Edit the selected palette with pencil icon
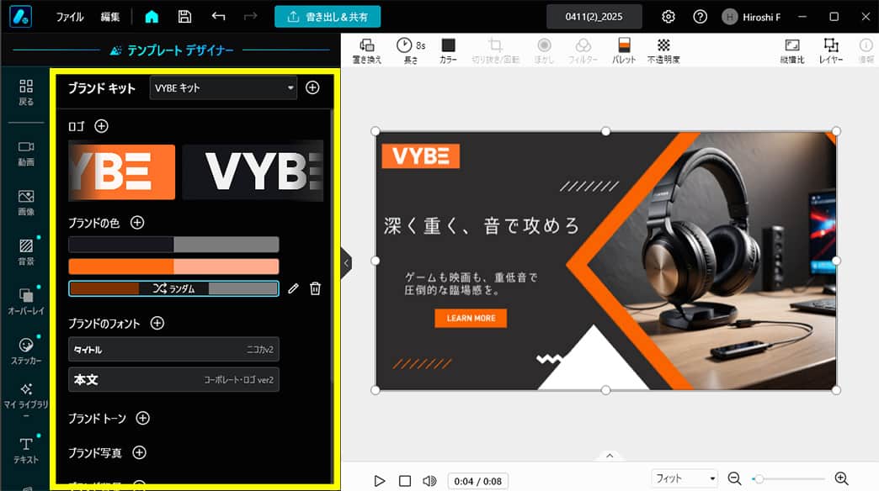 pyautogui.click(x=293, y=288)
